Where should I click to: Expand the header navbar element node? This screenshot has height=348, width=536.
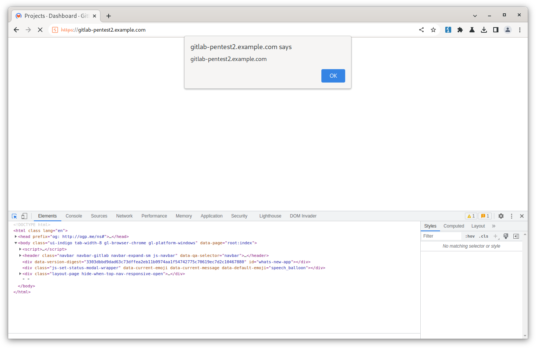20,255
